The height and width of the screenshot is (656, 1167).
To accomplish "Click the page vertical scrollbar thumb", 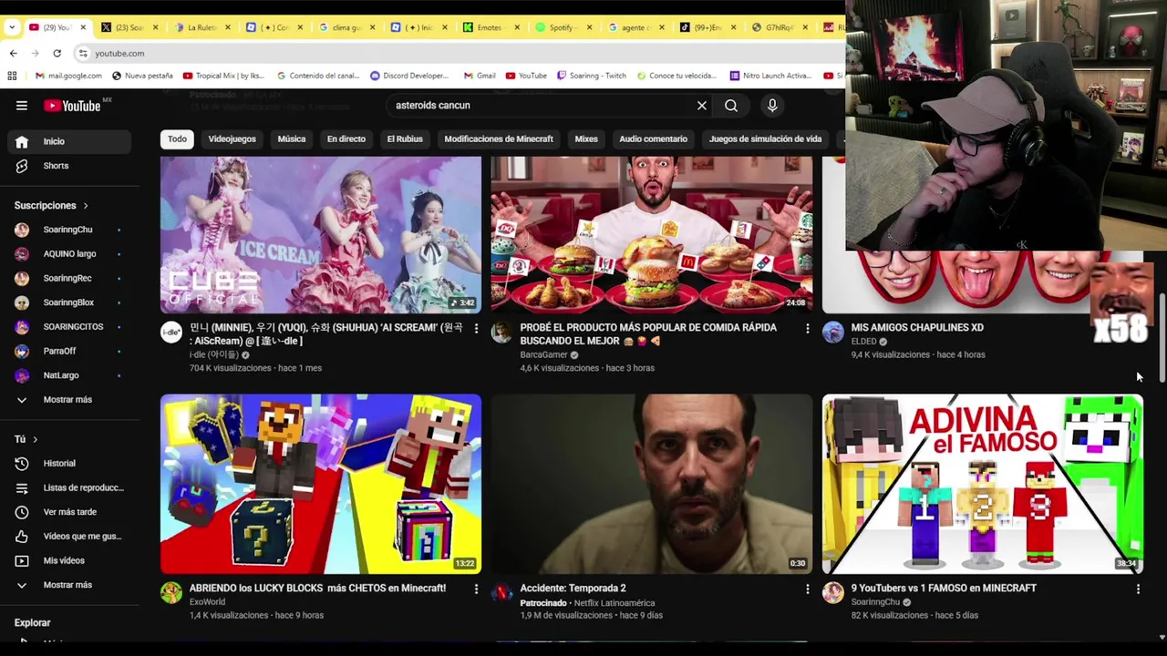I will (x=1162, y=337).
